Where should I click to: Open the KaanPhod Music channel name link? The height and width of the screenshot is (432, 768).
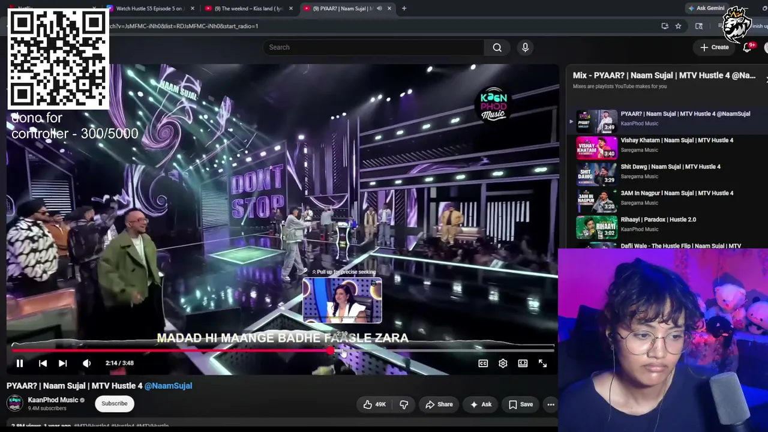tap(53, 400)
